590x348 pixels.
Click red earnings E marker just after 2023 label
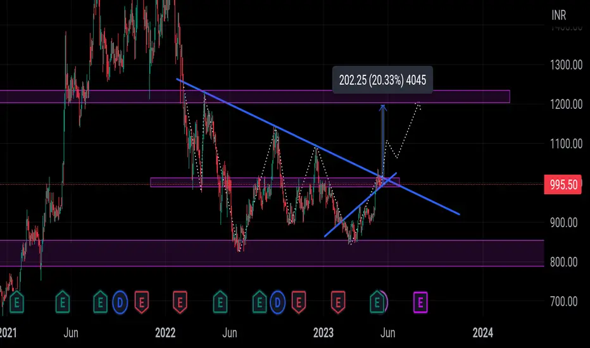(x=338, y=302)
